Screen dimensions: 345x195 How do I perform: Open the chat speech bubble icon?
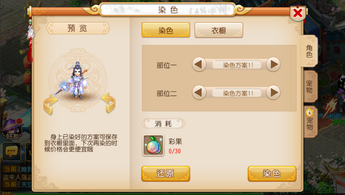pos(12,151)
